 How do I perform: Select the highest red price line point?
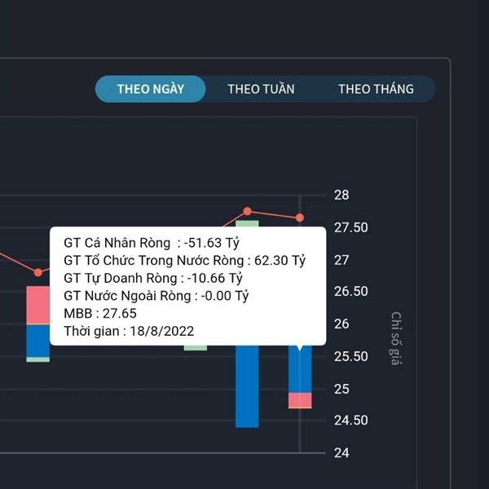[x=247, y=211]
